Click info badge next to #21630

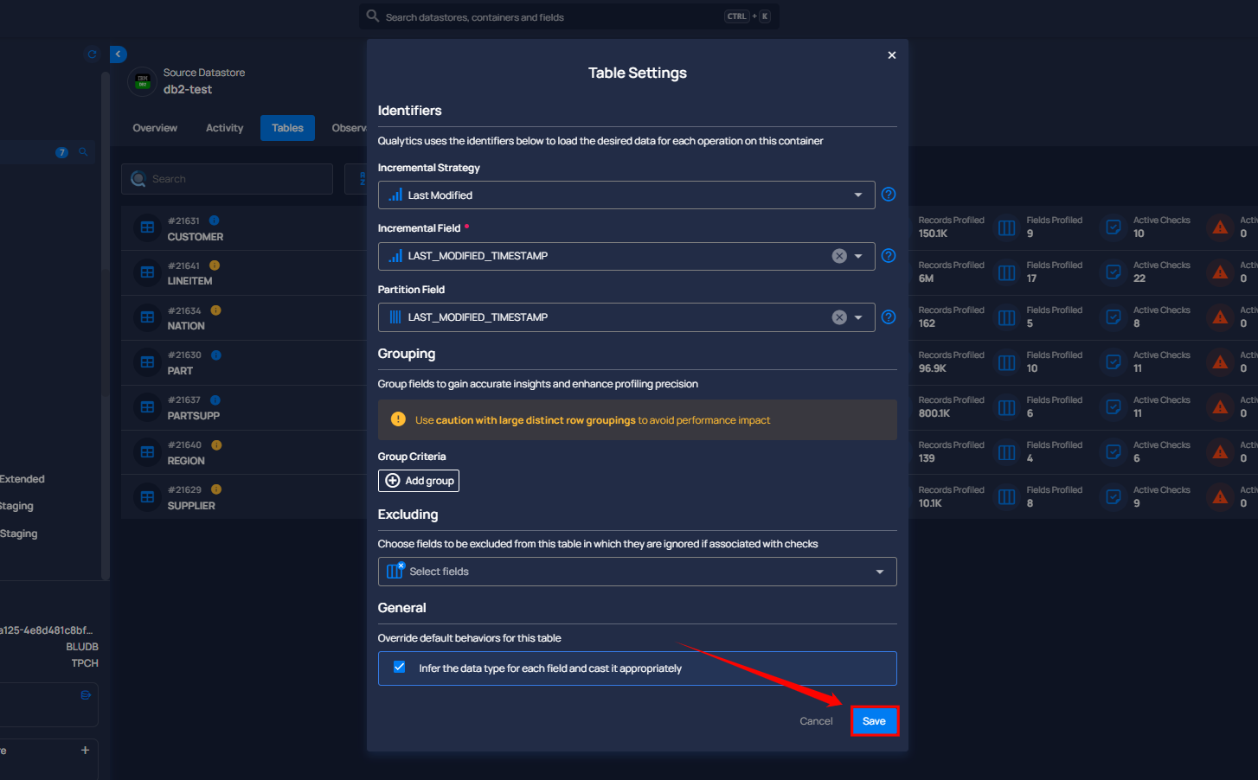point(216,355)
